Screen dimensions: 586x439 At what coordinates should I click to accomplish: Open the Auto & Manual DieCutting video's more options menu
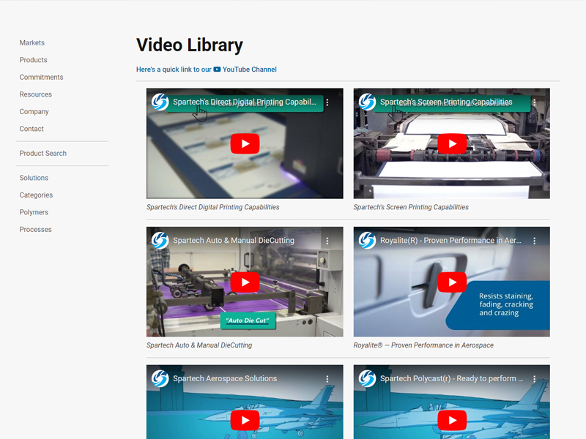pyautogui.click(x=327, y=241)
